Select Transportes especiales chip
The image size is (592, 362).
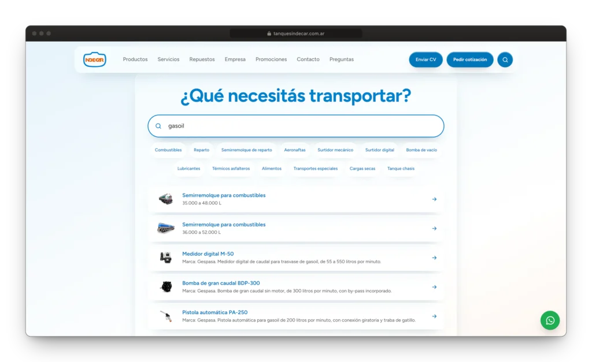click(x=315, y=169)
